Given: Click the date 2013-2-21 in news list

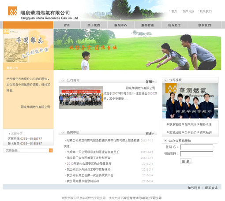Looking at the screenshot, I should 147,152.
